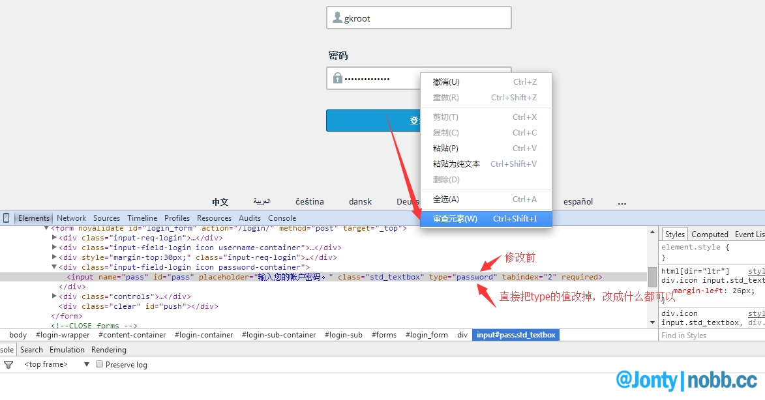Switch to the Network tab
765x400 pixels.
click(x=71, y=218)
